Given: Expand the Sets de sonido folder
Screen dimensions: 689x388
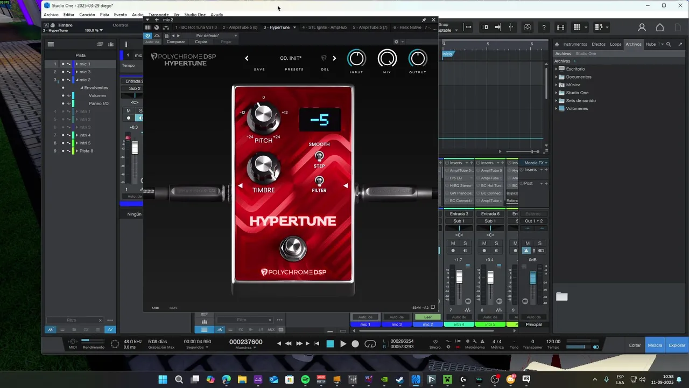Looking at the screenshot, I should click(x=557, y=101).
